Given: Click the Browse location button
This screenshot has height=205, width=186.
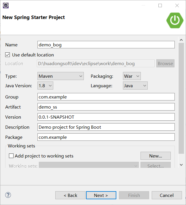Looking at the screenshot, I should pos(165,63).
